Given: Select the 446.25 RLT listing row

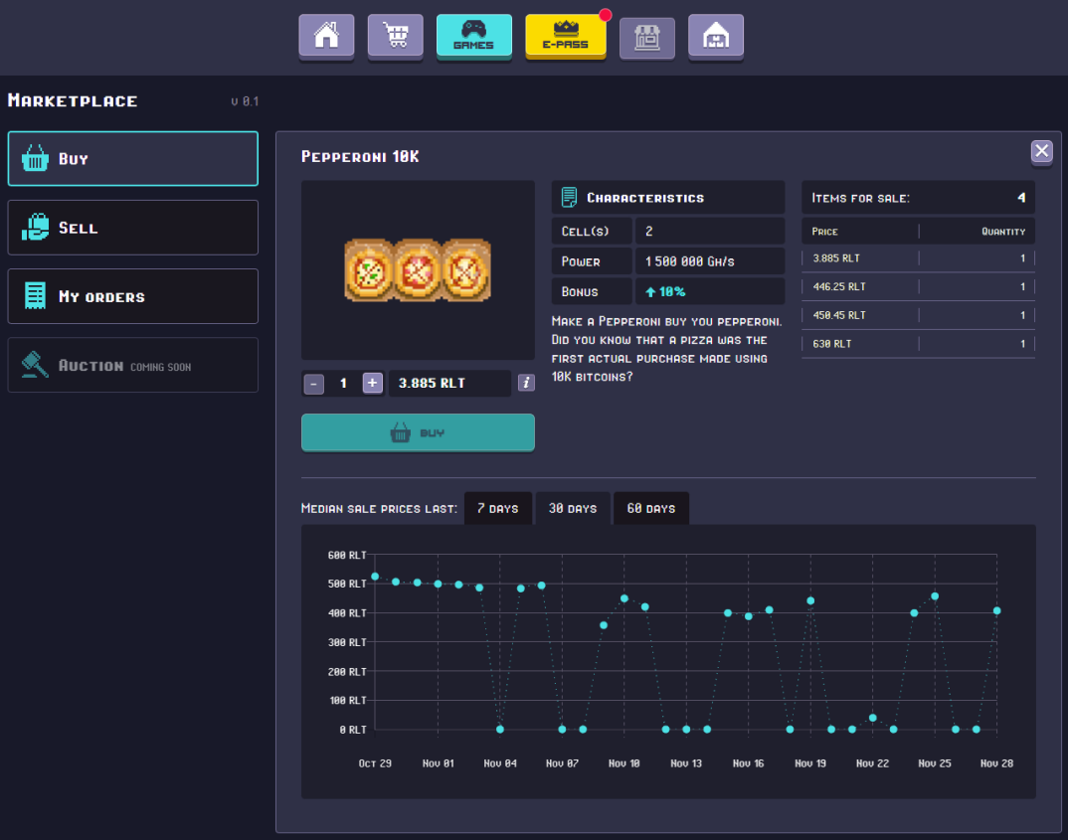Looking at the screenshot, I should (917, 286).
